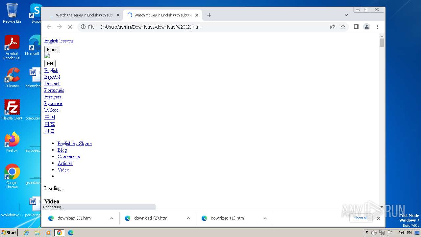Click Show all downloads button
This screenshot has height=237, width=421.
[x=361, y=218]
